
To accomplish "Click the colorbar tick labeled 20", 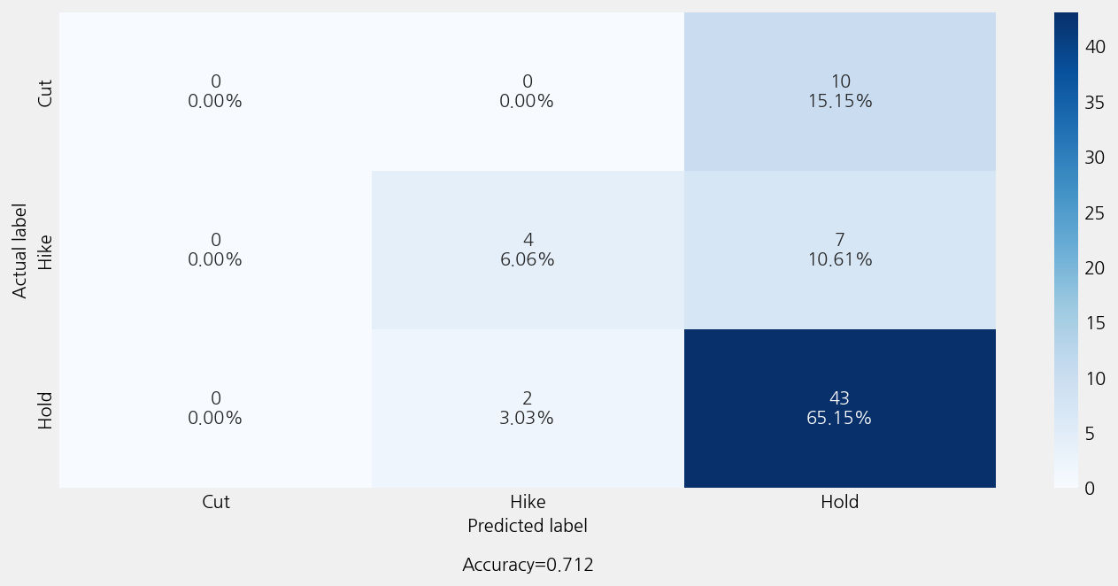I will point(1095,267).
